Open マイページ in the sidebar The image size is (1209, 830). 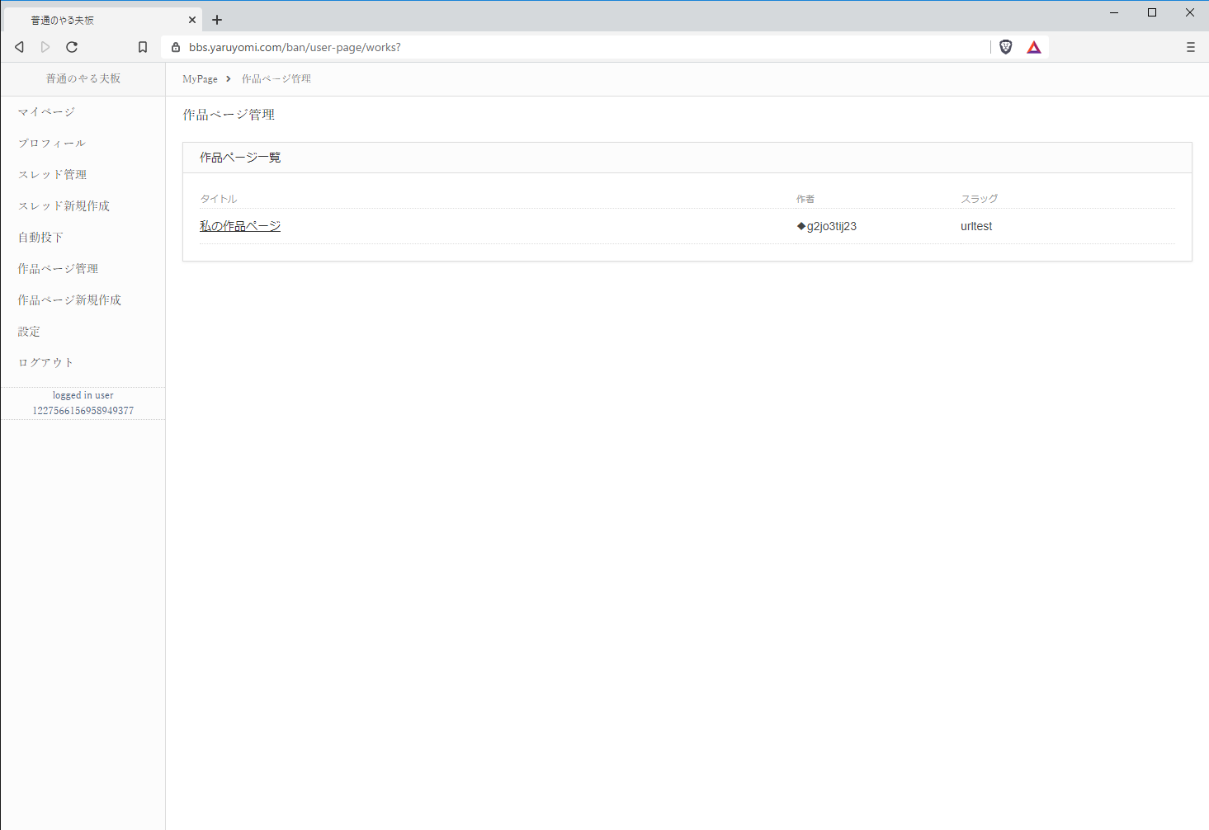(x=46, y=111)
